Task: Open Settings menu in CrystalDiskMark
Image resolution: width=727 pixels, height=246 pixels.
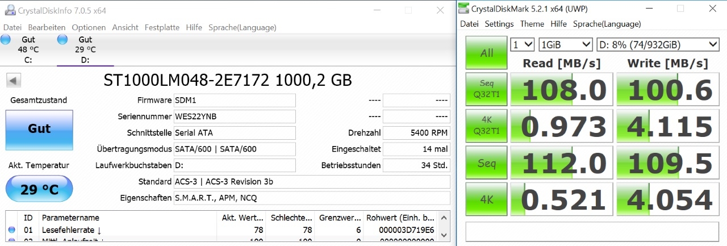Action: [499, 24]
